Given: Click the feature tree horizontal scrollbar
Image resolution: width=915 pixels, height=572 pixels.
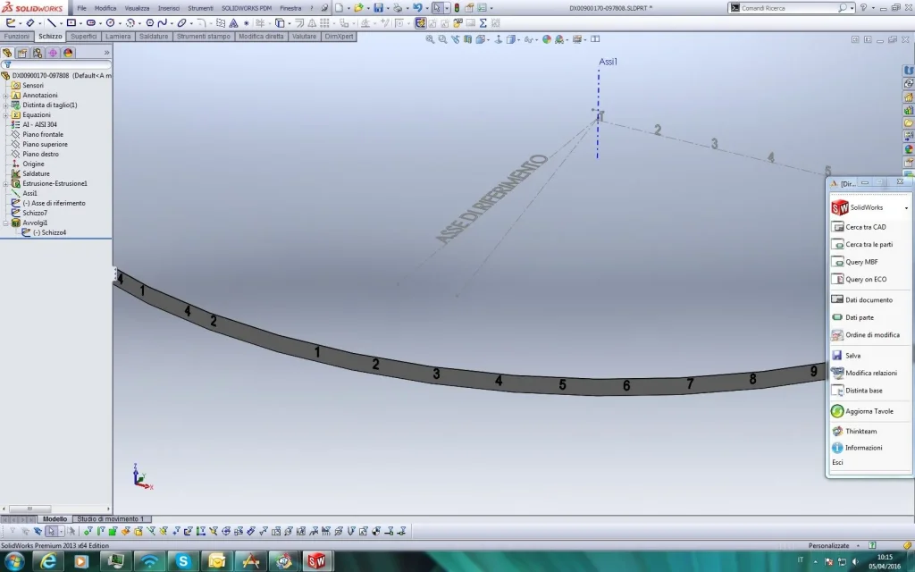Looking at the screenshot, I should click(x=56, y=509).
